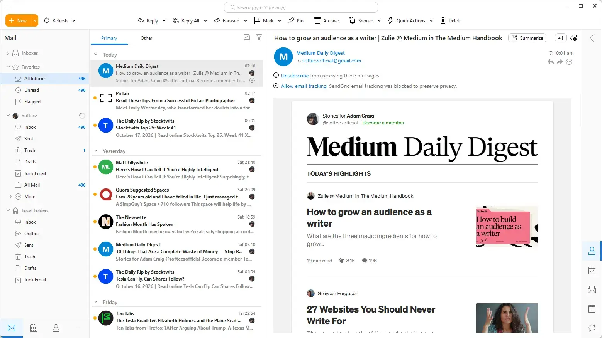Open the contacts view in the bottom navigation
The width and height of the screenshot is (602, 338).
pos(56,328)
